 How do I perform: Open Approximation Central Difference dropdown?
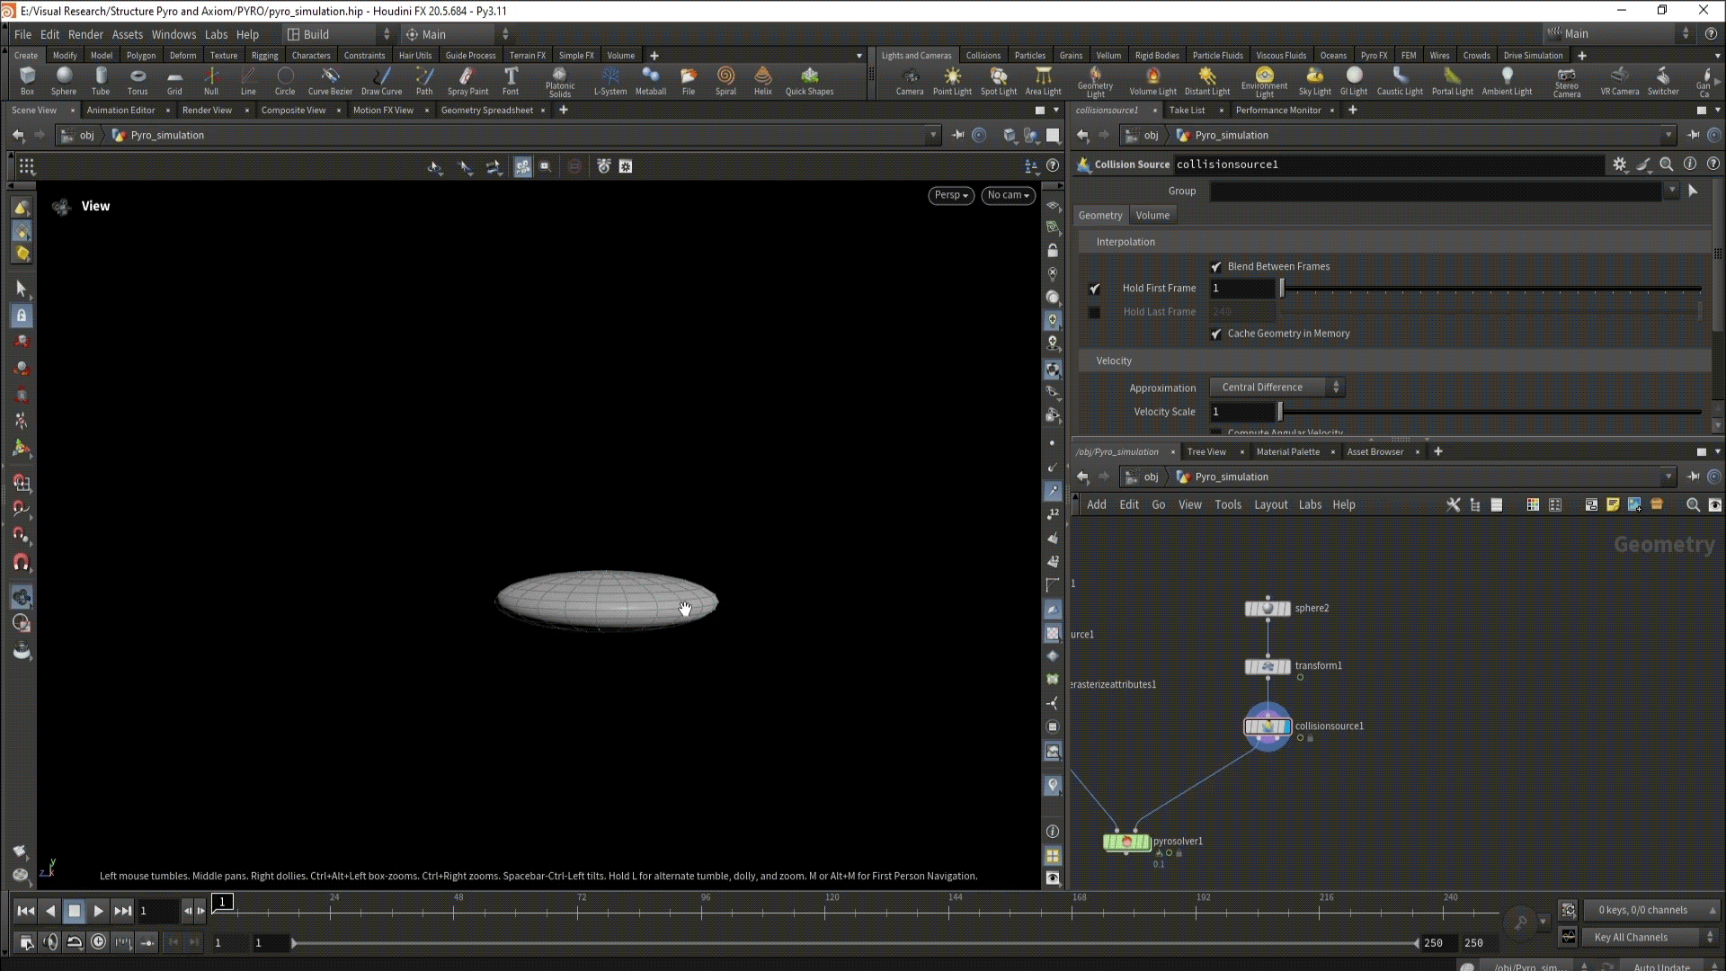pos(1277,388)
